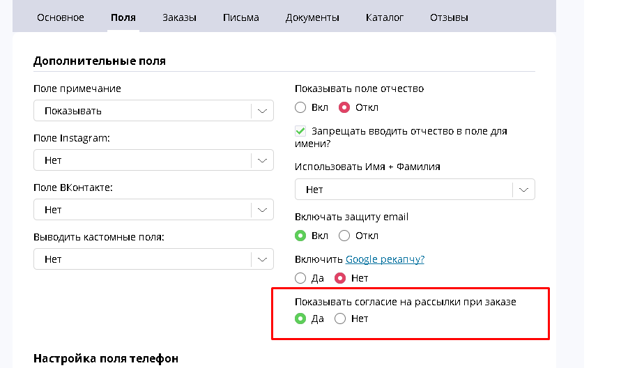Select Нет for согласие на рассылки
621x368 pixels.
tap(340, 319)
